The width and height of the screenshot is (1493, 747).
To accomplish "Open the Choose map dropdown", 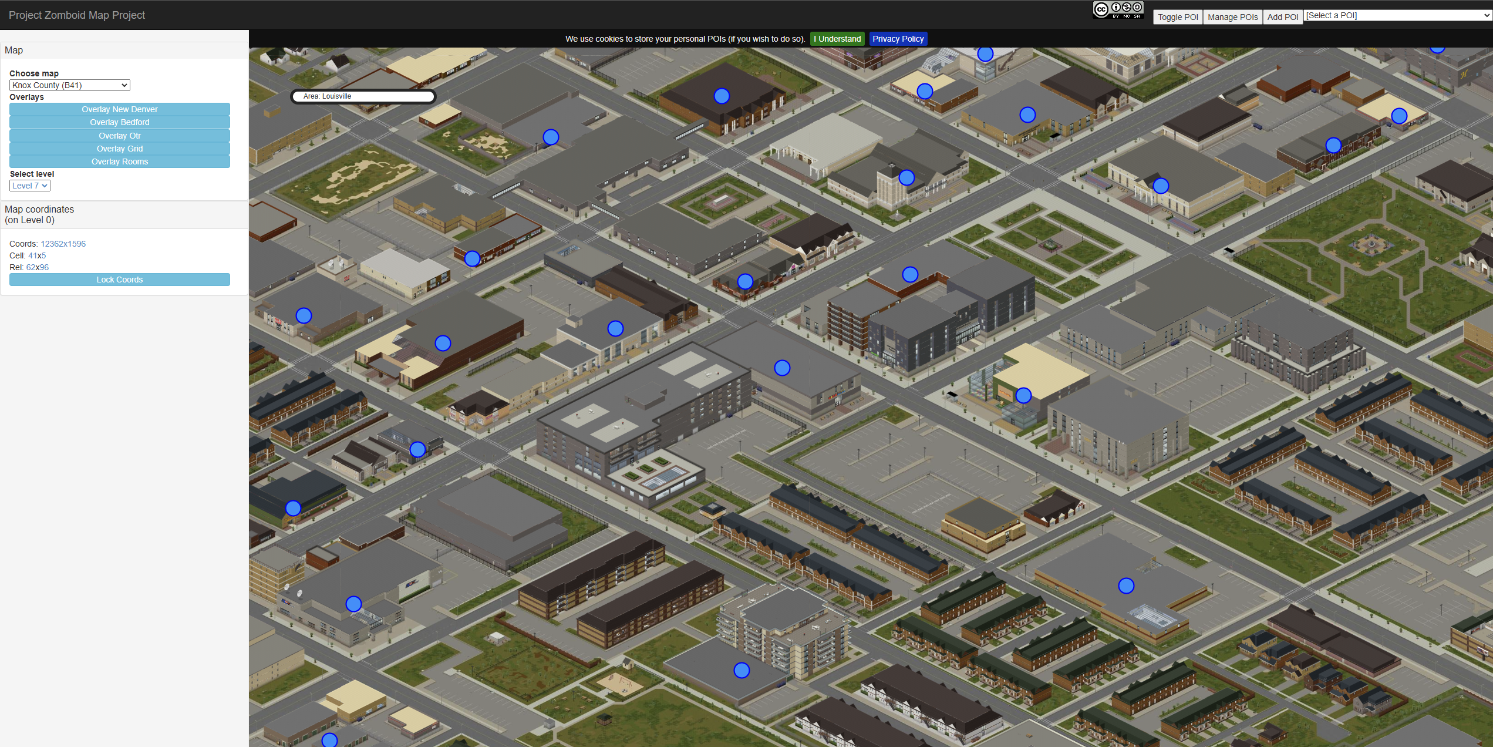I will click(x=70, y=85).
